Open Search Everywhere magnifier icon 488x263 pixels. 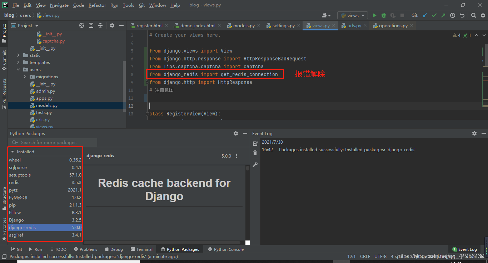click(x=473, y=15)
